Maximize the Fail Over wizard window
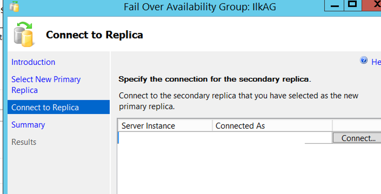This screenshot has height=194, width=381. [x=352, y=5]
